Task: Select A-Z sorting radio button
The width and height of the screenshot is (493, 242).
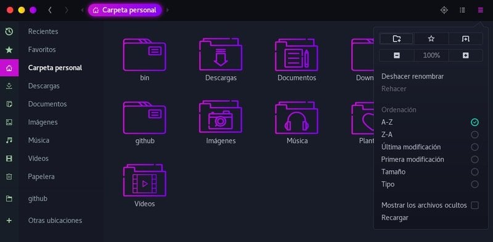Action: (x=475, y=122)
